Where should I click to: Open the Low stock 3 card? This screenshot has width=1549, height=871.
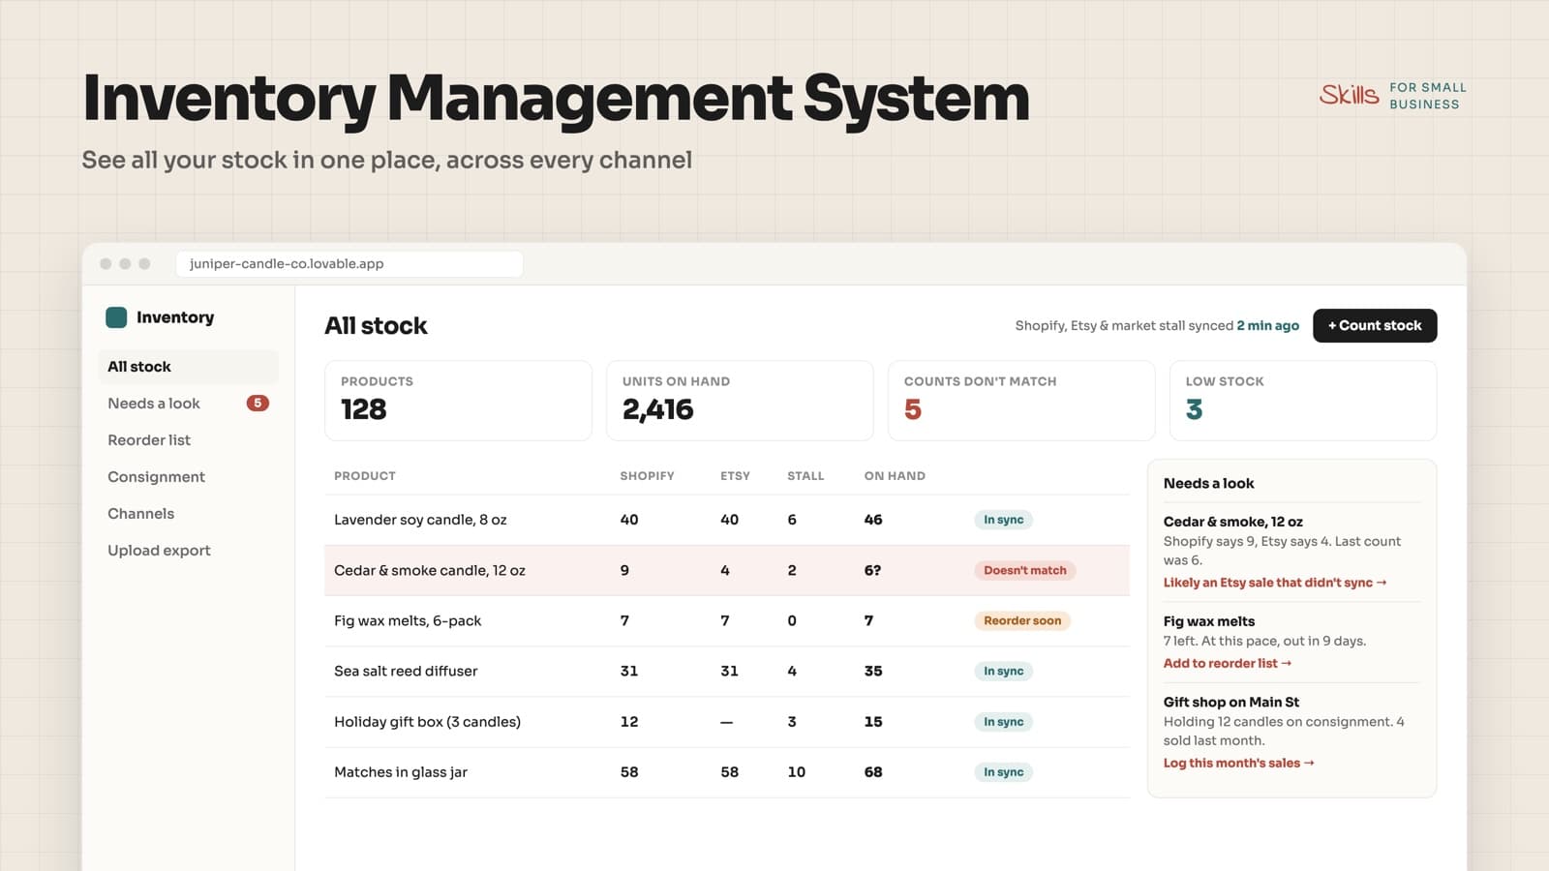coord(1303,401)
